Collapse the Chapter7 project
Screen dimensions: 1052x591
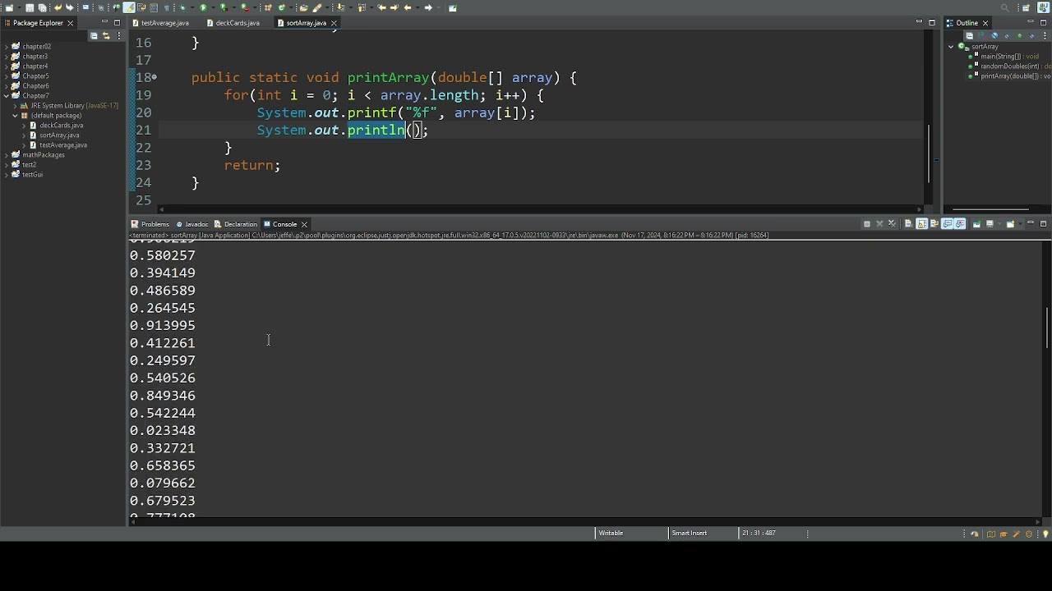pyautogui.click(x=6, y=96)
